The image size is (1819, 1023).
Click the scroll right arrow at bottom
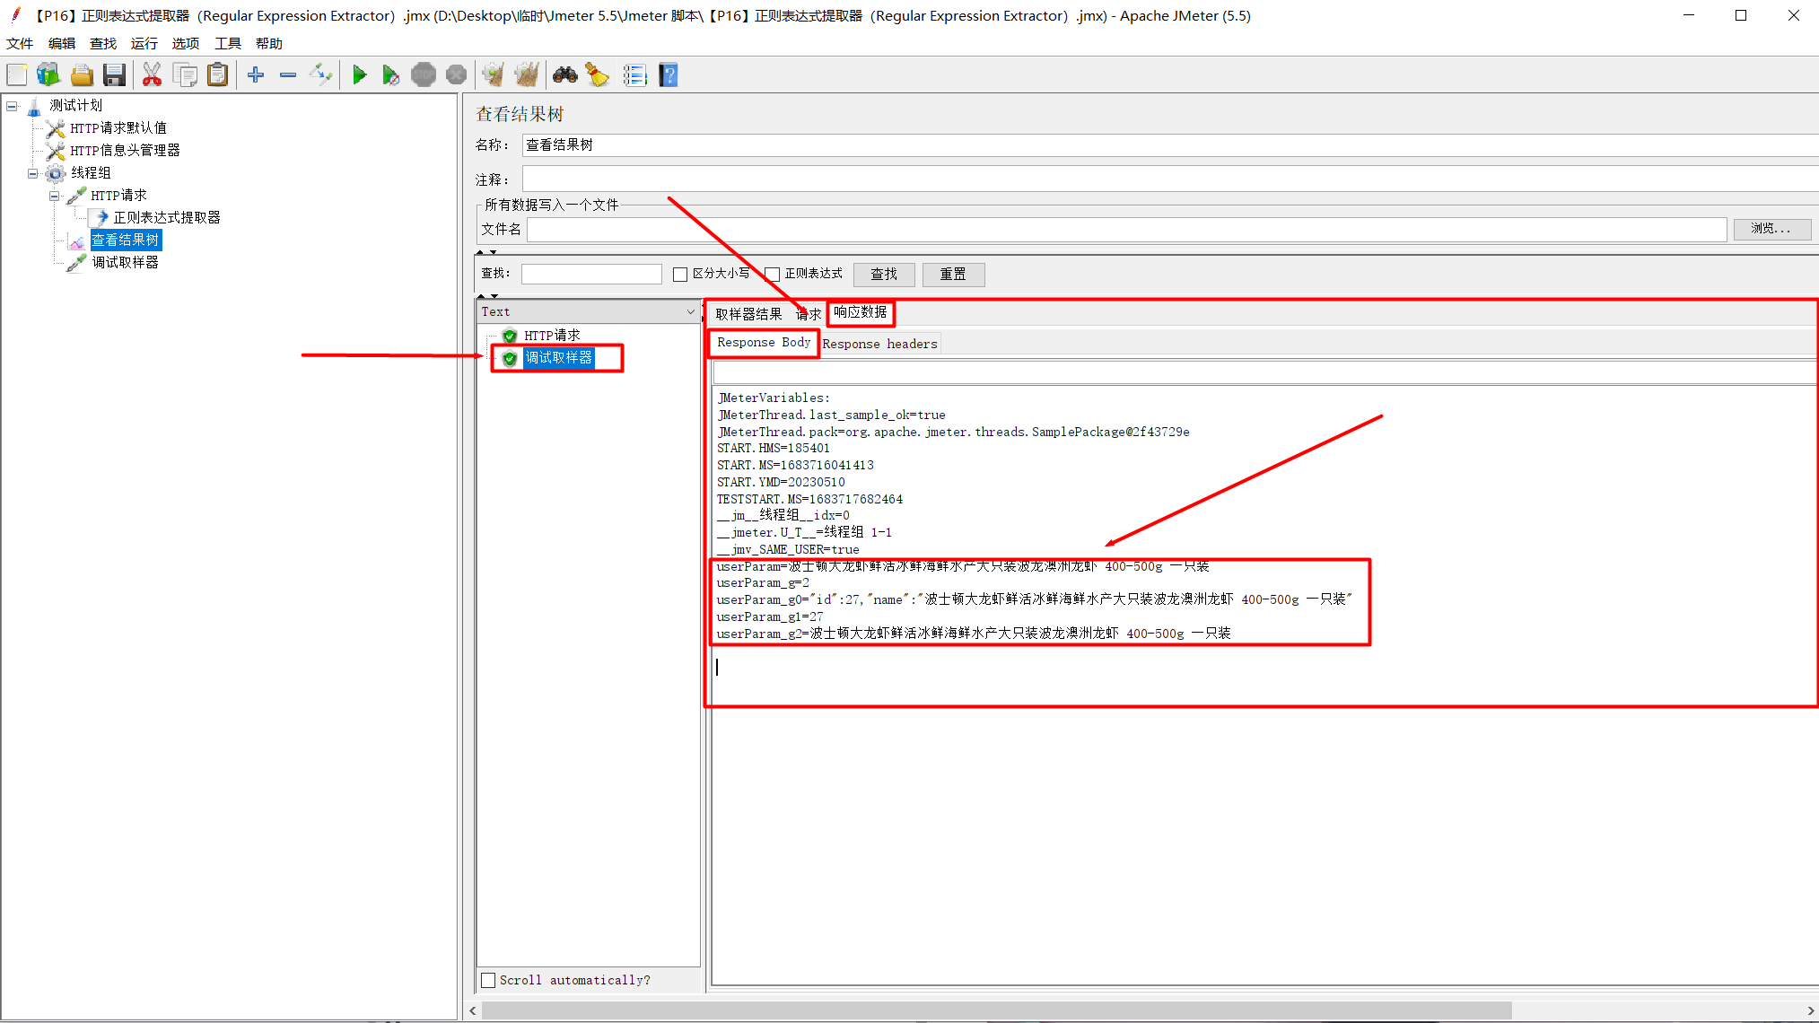pyautogui.click(x=1810, y=1011)
